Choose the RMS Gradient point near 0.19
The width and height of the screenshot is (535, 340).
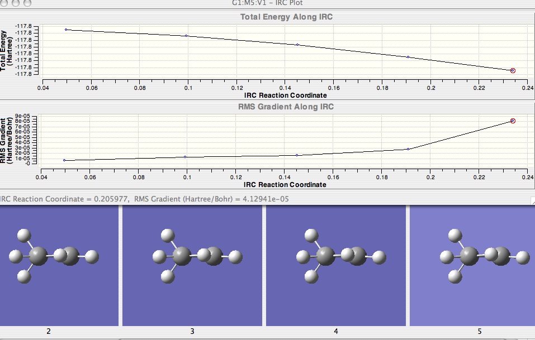pyautogui.click(x=408, y=149)
